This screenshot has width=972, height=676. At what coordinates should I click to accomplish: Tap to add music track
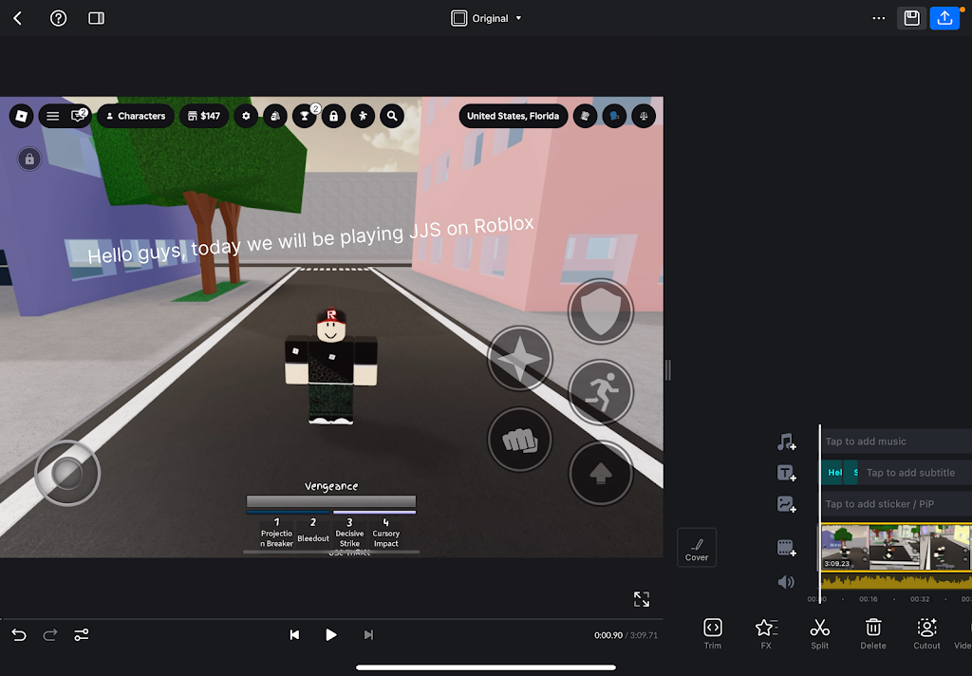point(896,441)
